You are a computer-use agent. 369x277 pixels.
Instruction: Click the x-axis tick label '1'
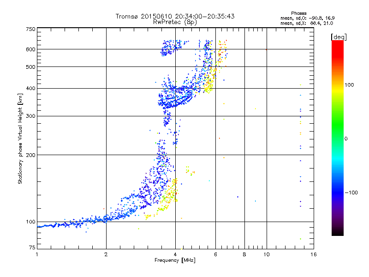(x=37, y=254)
